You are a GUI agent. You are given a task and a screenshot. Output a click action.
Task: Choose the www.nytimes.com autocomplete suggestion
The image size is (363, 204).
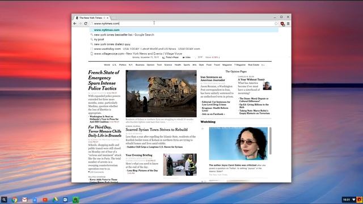tap(184, 30)
